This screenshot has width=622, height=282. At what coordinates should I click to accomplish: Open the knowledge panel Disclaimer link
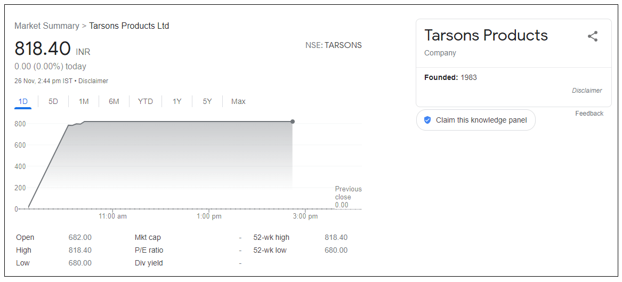587,91
